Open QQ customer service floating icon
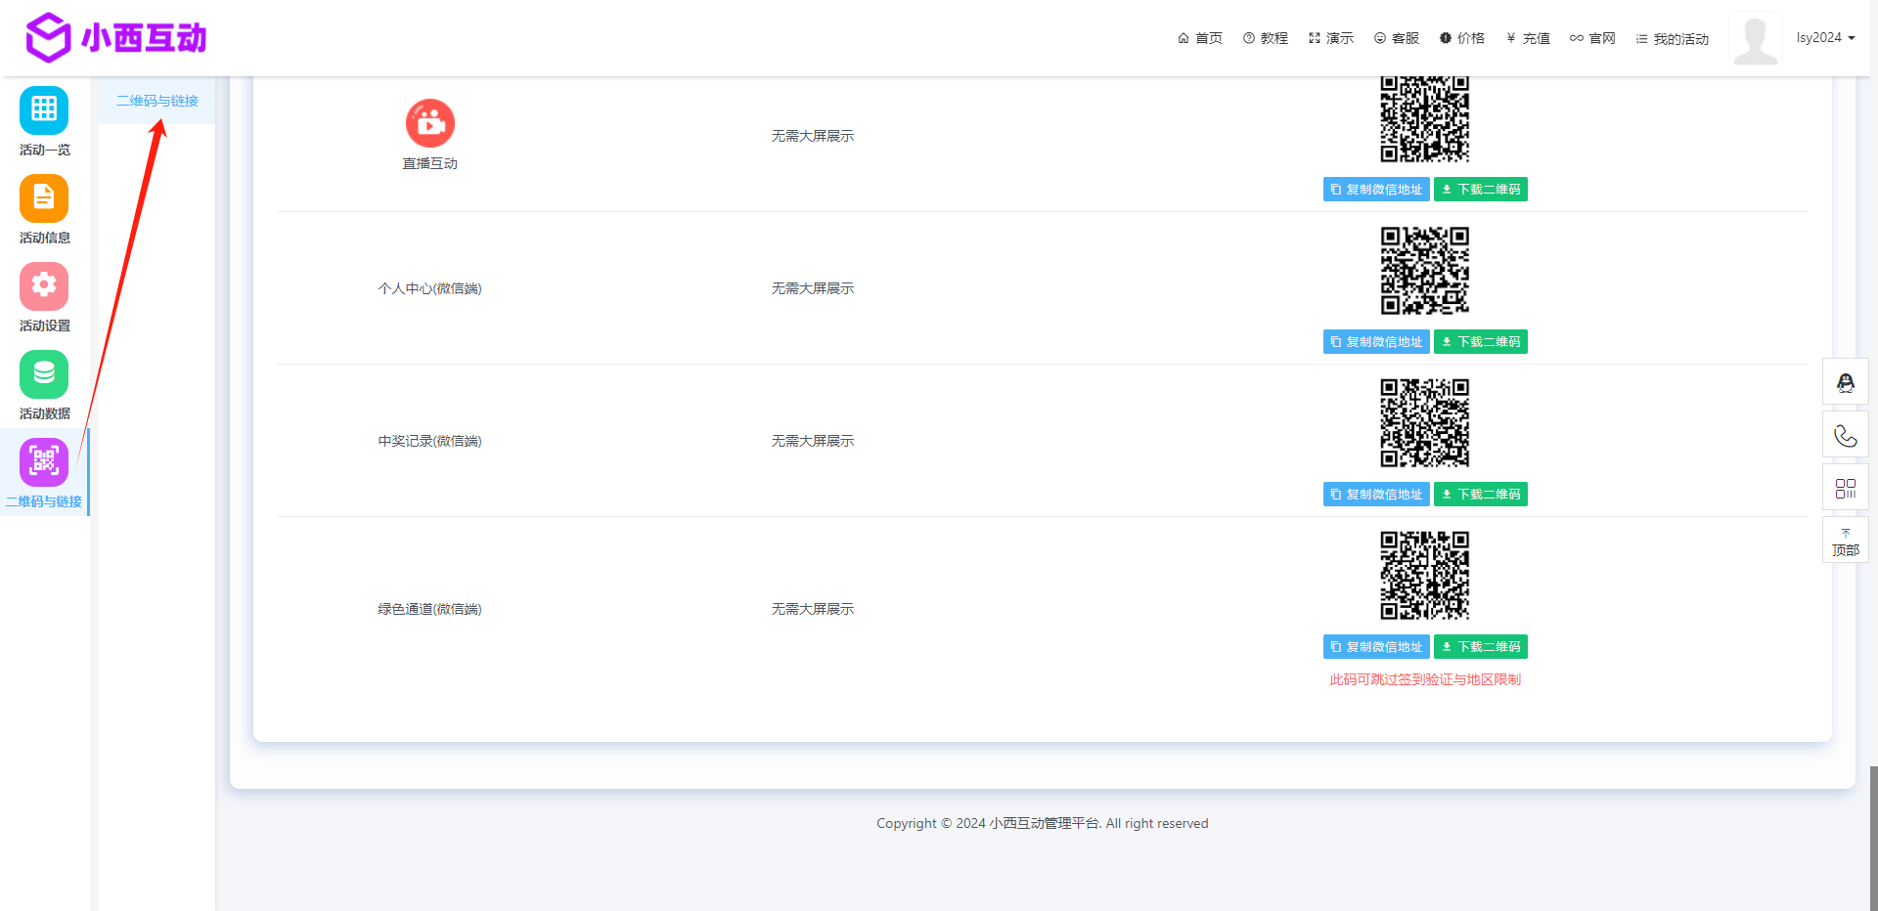The height and width of the screenshot is (911, 1878). coord(1846,382)
